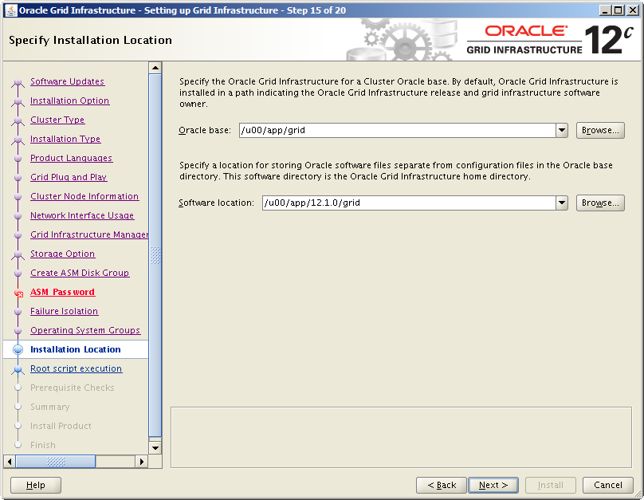Expand the Oracle base dropdown
The image size is (644, 500).
click(562, 130)
